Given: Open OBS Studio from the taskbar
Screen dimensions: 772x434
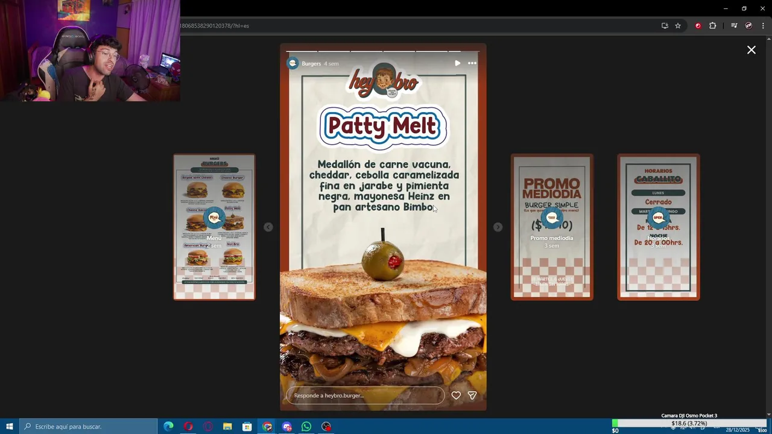Looking at the screenshot, I should click(326, 427).
